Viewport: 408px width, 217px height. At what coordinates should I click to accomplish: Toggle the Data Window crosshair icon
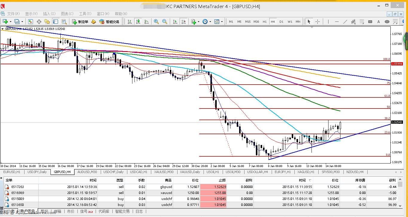(39, 22)
